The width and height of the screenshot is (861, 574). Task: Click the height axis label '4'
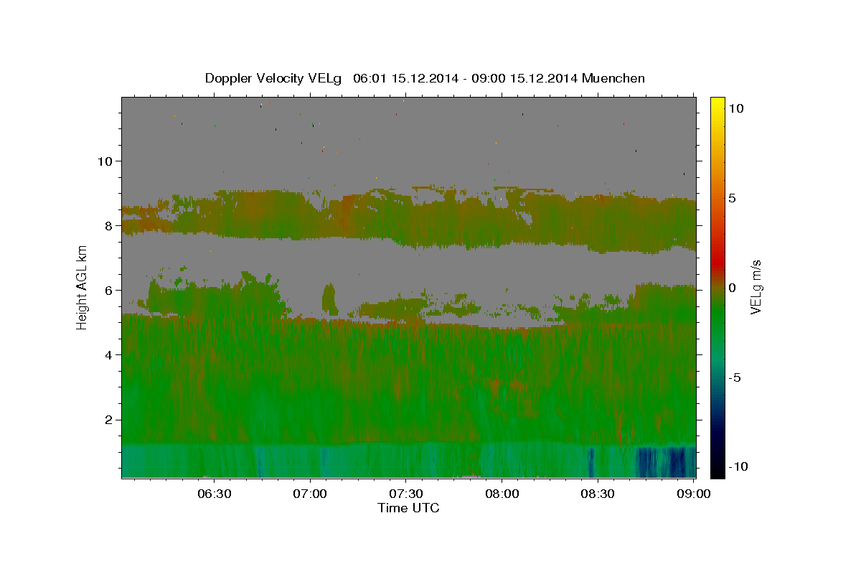108,354
